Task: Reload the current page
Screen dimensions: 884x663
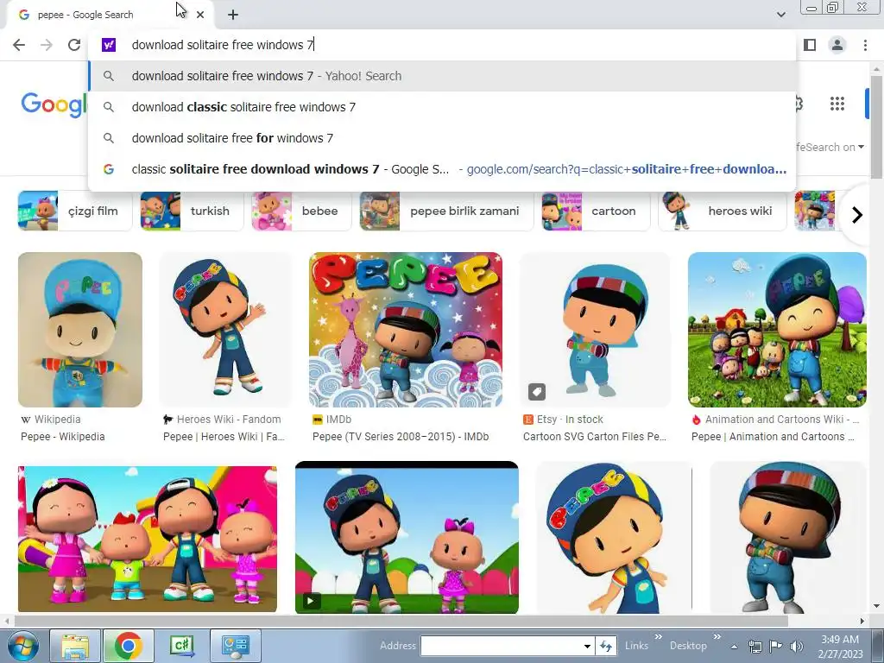Action: (74, 45)
